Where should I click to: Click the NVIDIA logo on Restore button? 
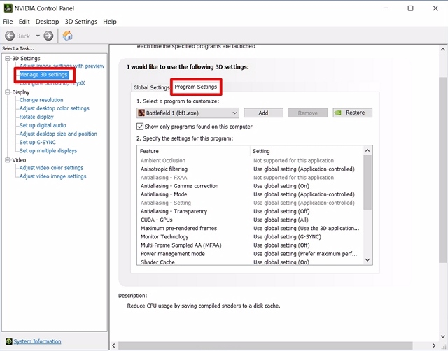[x=338, y=113]
